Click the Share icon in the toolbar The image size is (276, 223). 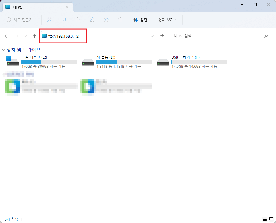pos(106,20)
